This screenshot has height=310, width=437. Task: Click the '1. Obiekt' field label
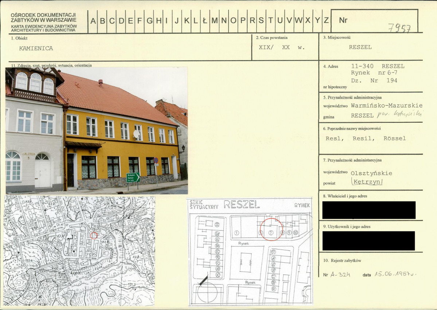19,38
